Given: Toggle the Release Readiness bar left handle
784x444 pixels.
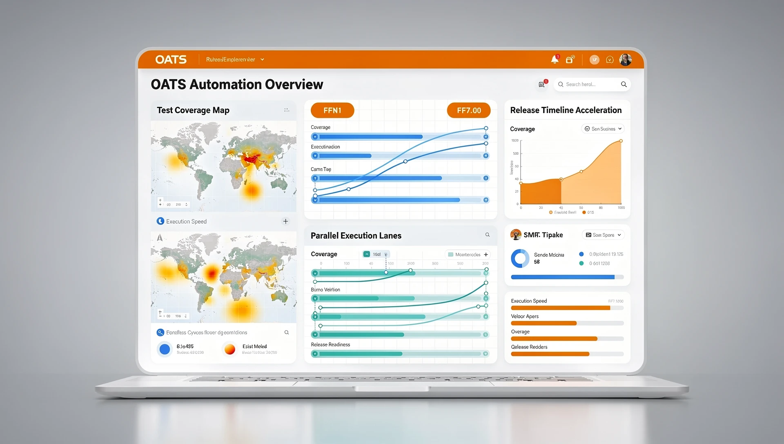Looking at the screenshot, I should [315, 354].
